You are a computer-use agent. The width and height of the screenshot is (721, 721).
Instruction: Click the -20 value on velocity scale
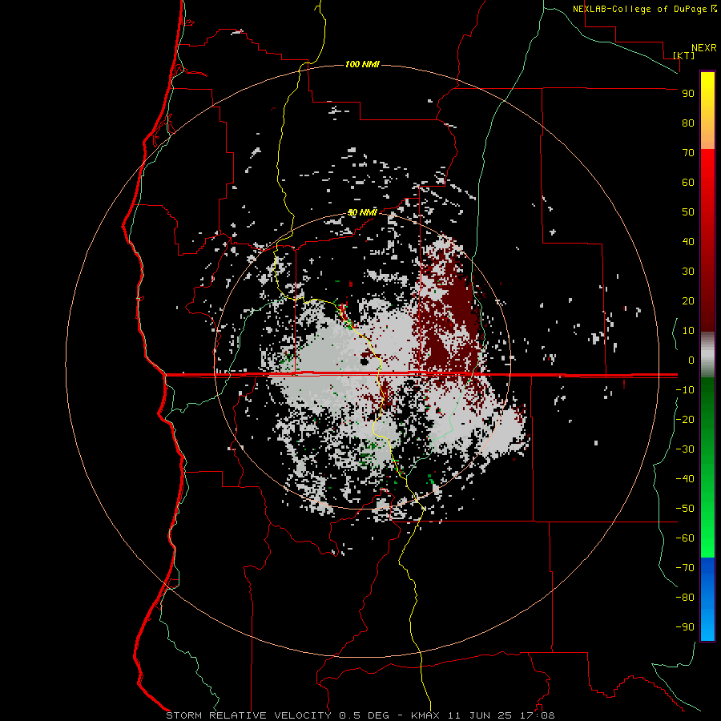[x=685, y=419]
